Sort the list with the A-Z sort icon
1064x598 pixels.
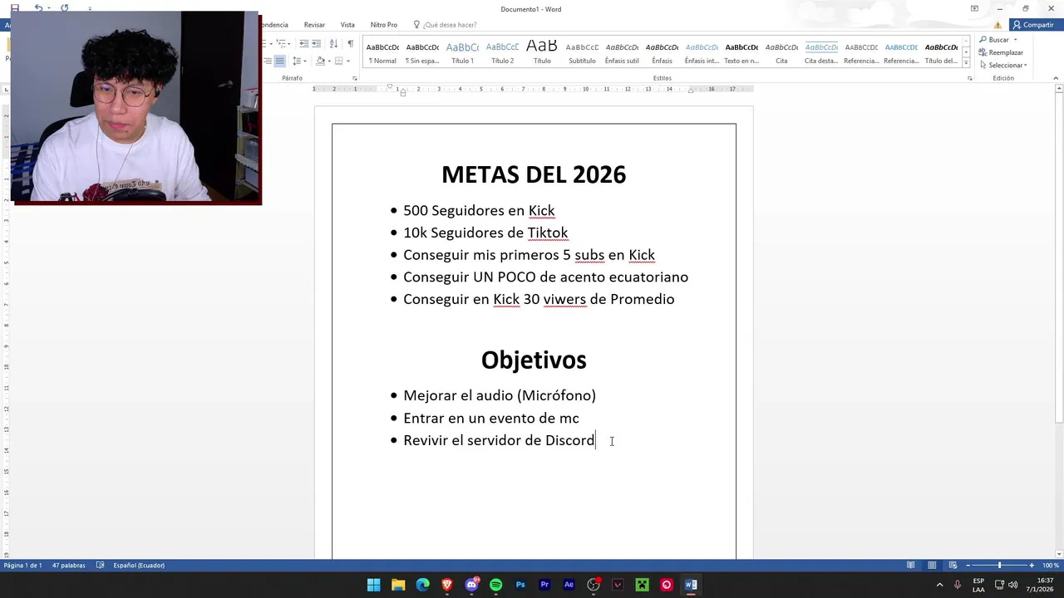(x=333, y=43)
